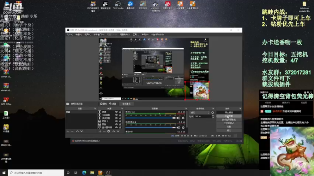Open source properties gear in sources toolbar

click(109, 131)
